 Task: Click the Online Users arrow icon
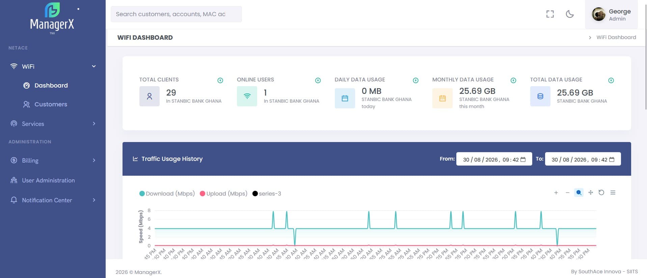pos(318,80)
